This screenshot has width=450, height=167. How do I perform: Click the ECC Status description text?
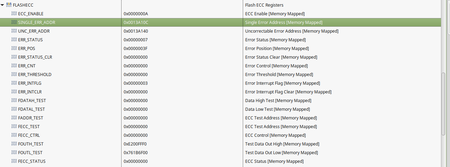point(274,161)
